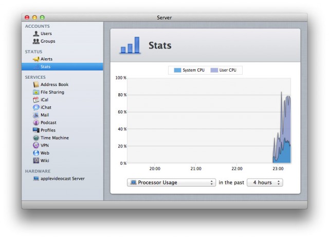Click the 20:00 time axis label
This screenshot has width=329, height=239.
pyautogui.click(x=155, y=168)
